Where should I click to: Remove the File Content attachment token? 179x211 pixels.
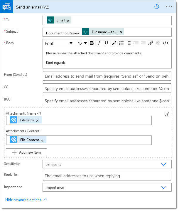(x=42, y=140)
